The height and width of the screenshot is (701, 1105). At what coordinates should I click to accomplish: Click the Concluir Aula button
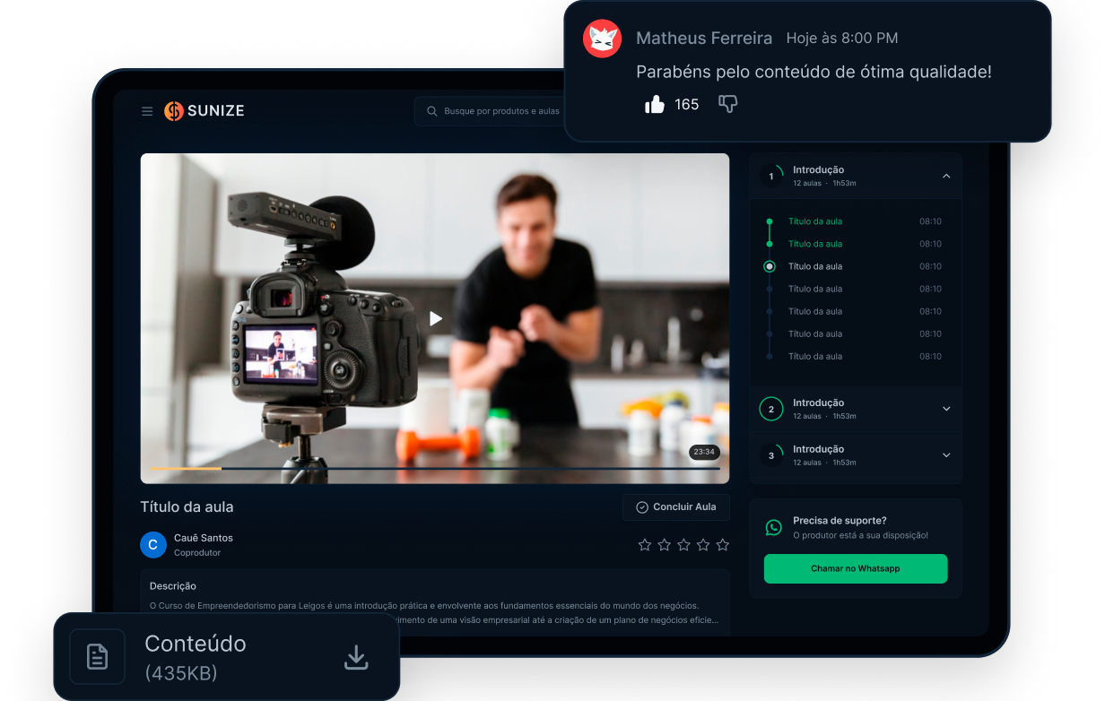tap(676, 507)
